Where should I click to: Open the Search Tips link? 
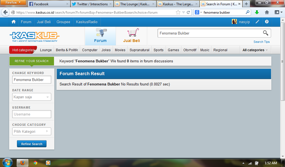click(x=262, y=42)
